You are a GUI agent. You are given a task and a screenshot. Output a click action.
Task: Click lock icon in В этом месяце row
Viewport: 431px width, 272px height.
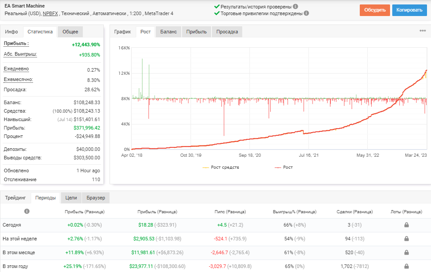click(x=407, y=252)
